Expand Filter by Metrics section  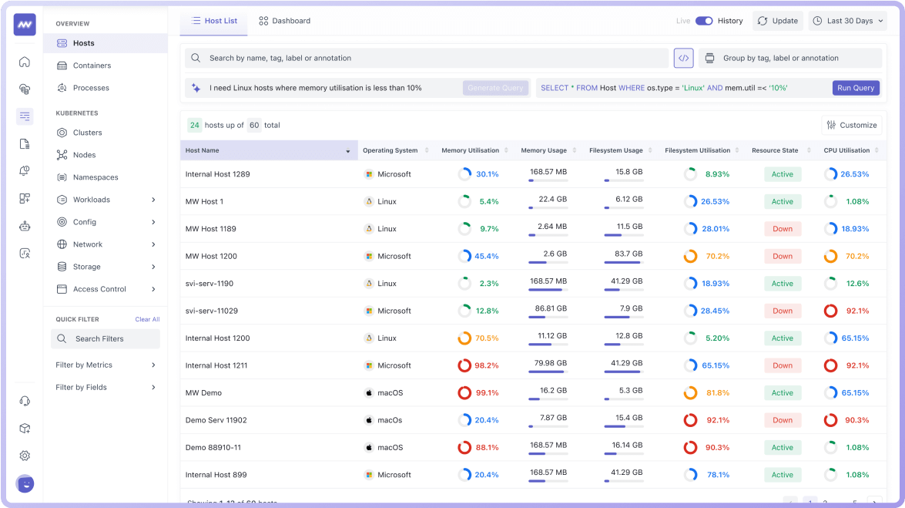pyautogui.click(x=106, y=365)
